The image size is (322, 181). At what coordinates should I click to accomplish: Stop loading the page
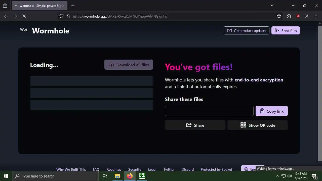[24, 16]
